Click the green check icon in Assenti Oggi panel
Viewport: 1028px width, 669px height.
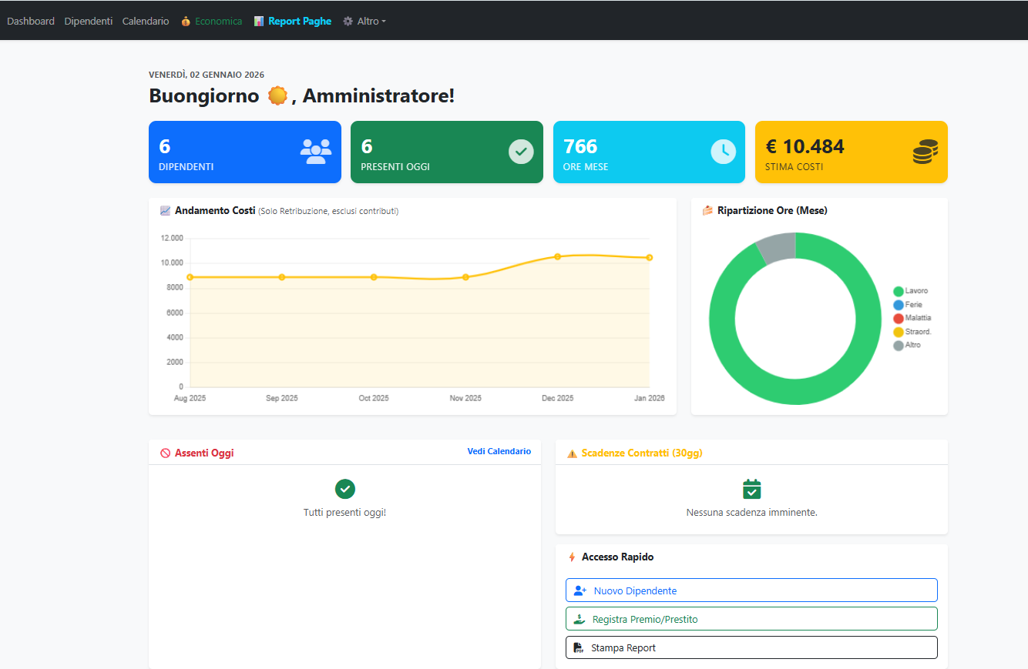click(344, 489)
